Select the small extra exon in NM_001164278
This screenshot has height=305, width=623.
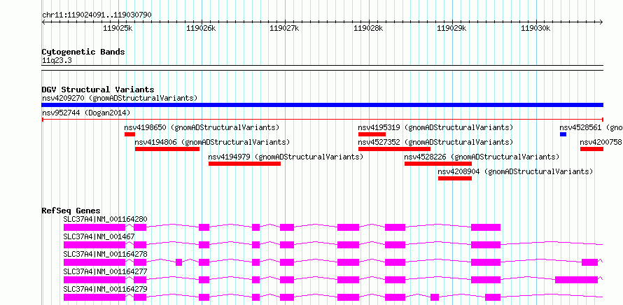[x=178, y=262]
